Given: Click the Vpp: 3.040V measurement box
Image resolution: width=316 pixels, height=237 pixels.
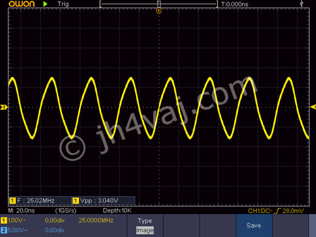Looking at the screenshot, I should click(x=104, y=200).
